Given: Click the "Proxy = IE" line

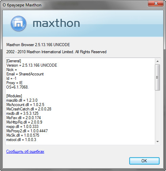Looking at the screenshot, I should (15, 83).
